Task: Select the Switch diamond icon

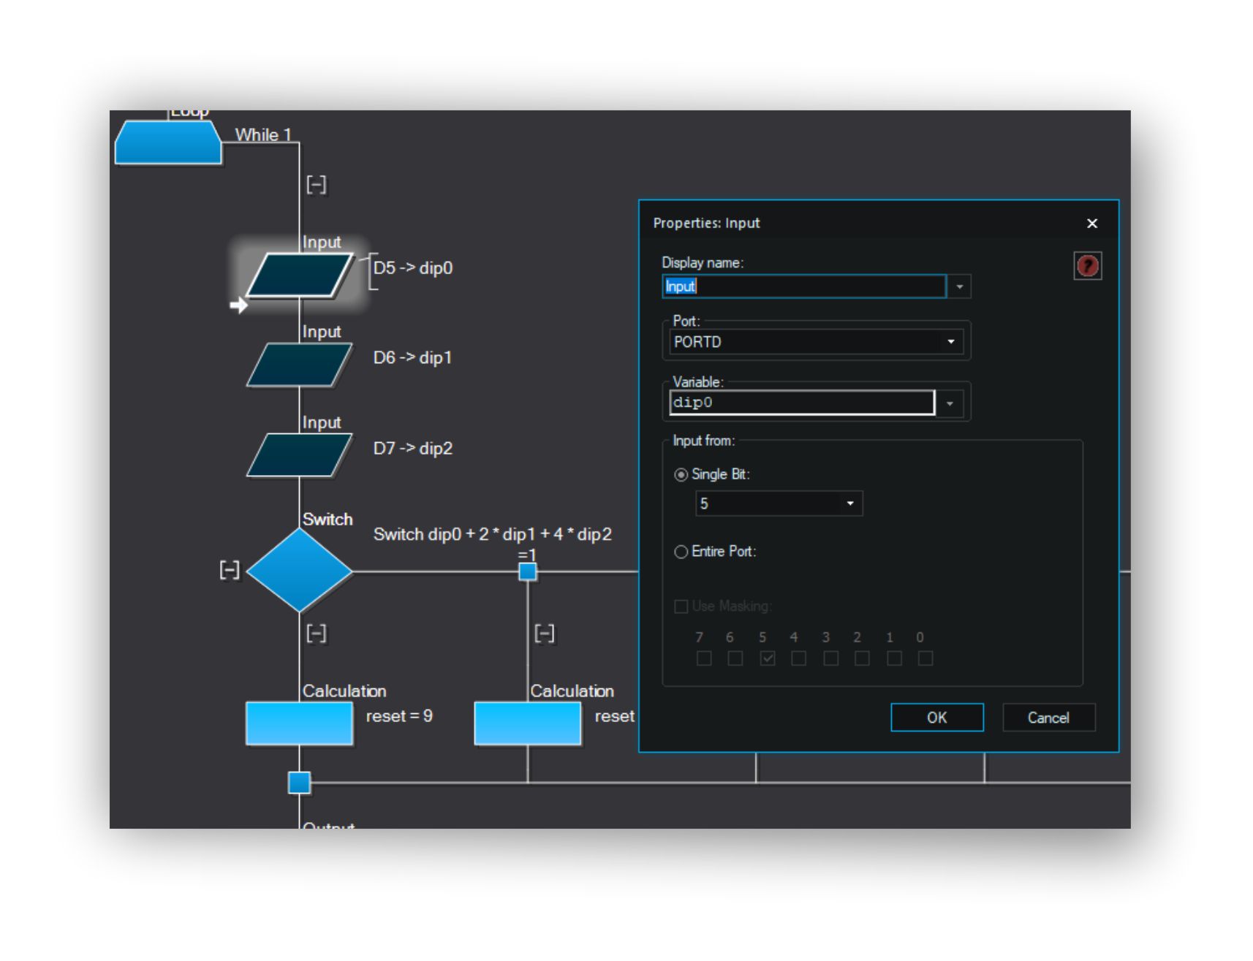Action: click(x=300, y=571)
